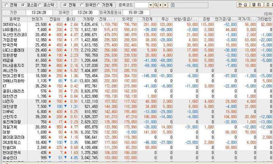The height and width of the screenshot is (164, 273).
Task: Select the 대한전선 row
Action: [x=137, y=96]
